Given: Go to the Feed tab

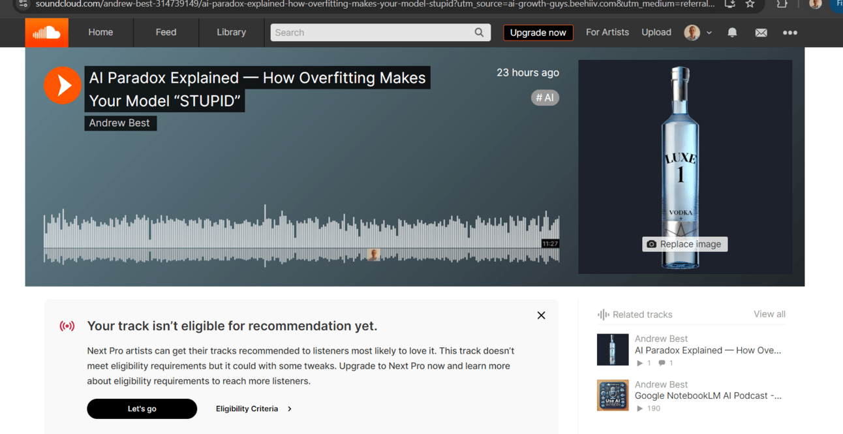Looking at the screenshot, I should pyautogui.click(x=166, y=32).
